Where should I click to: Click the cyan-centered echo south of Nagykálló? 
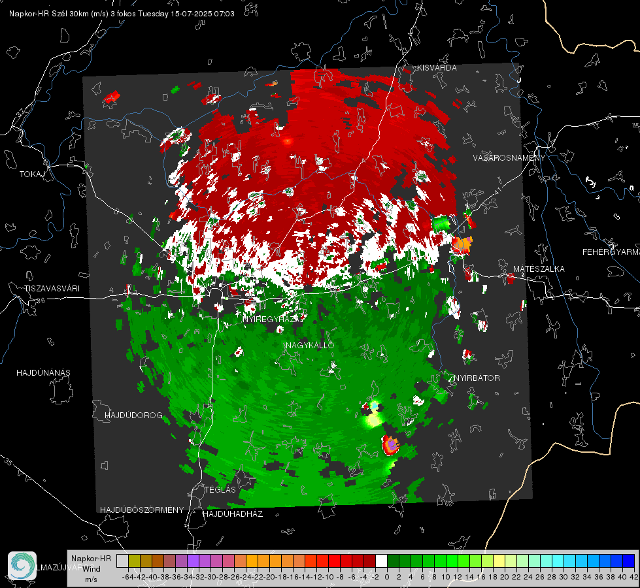point(375,406)
